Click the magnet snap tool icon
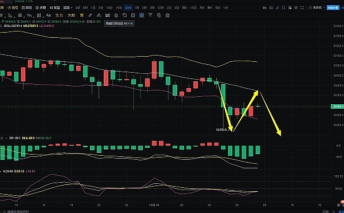 108,15
